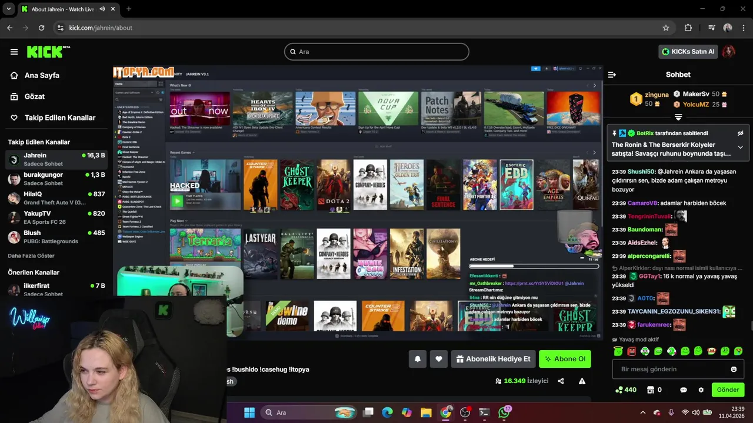
Task: Show hidden tray icons chevron
Action: pos(642,412)
